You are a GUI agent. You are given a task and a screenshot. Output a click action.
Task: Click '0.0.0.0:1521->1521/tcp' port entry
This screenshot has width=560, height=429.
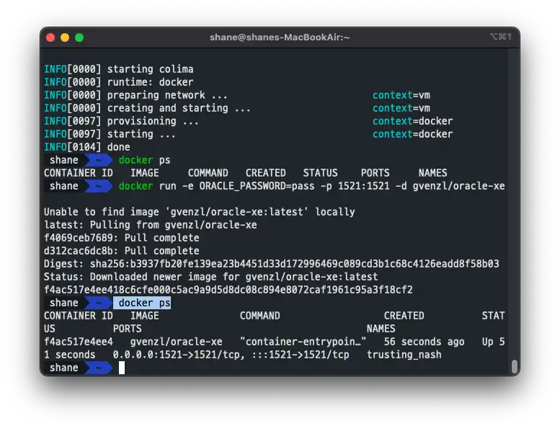tap(179, 355)
